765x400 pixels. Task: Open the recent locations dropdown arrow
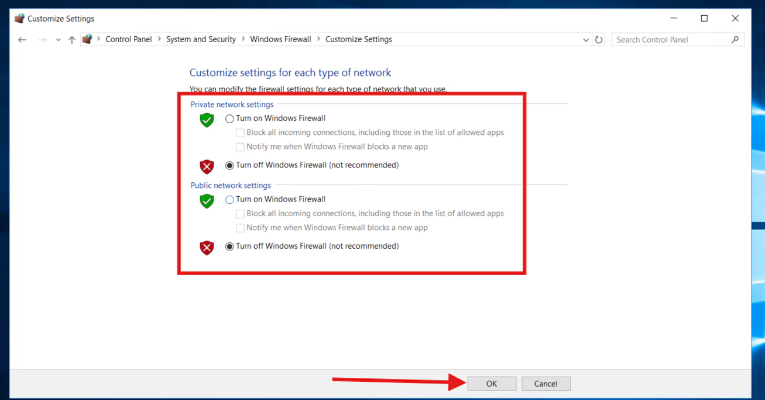click(x=58, y=40)
